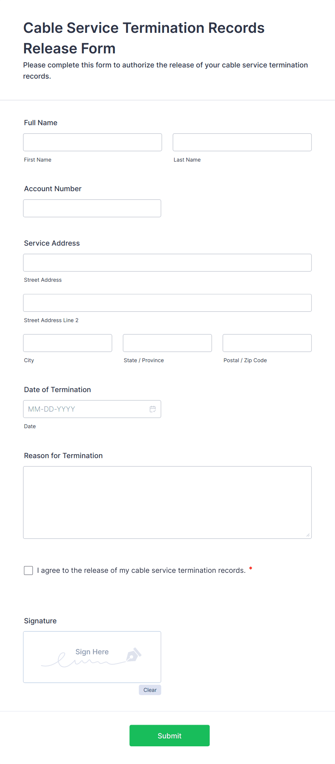This screenshot has width=335, height=764.
Task: Click into the Street Address field
Action: click(x=167, y=263)
